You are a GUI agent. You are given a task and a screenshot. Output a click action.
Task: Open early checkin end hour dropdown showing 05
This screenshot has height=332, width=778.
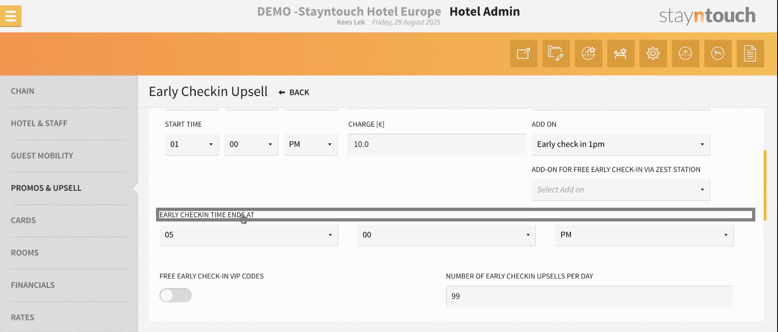tap(249, 235)
